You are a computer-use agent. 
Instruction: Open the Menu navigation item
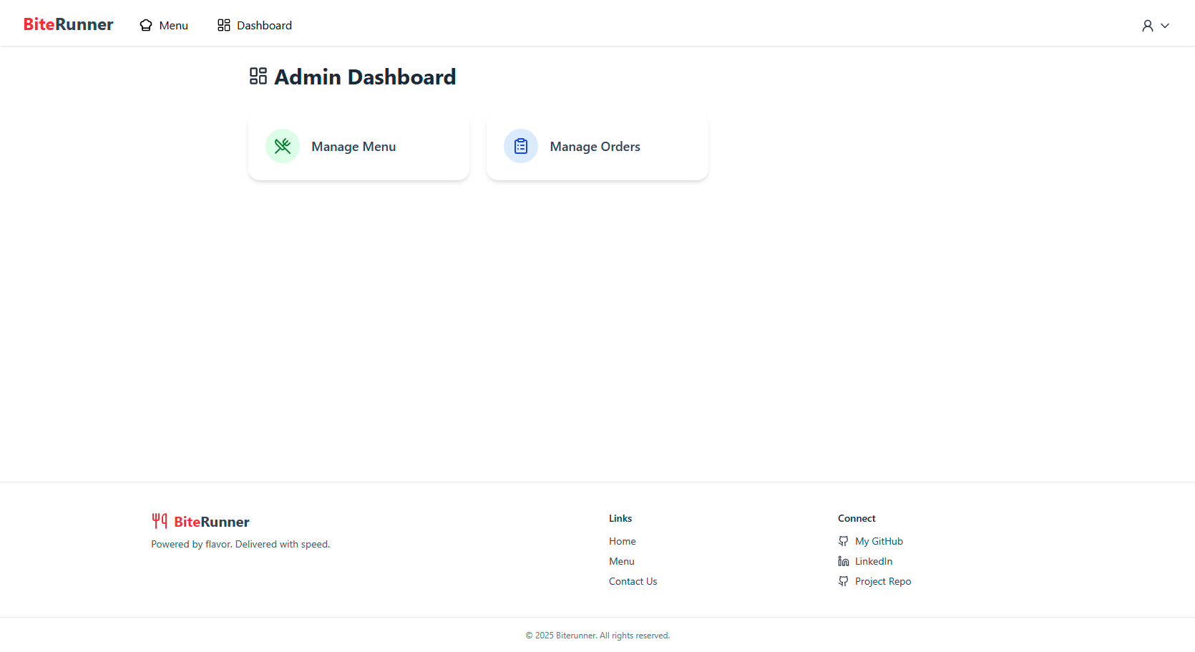(x=164, y=25)
